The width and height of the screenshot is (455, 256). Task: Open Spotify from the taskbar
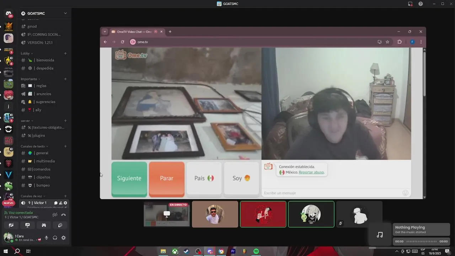(x=256, y=251)
